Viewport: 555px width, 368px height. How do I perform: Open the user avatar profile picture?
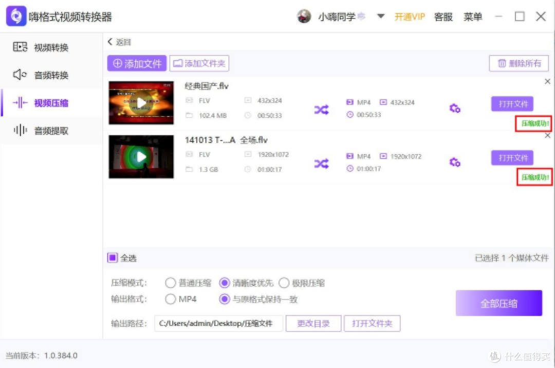click(x=304, y=16)
